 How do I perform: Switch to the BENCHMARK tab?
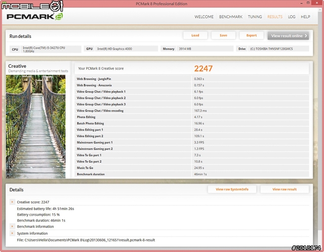231,17
